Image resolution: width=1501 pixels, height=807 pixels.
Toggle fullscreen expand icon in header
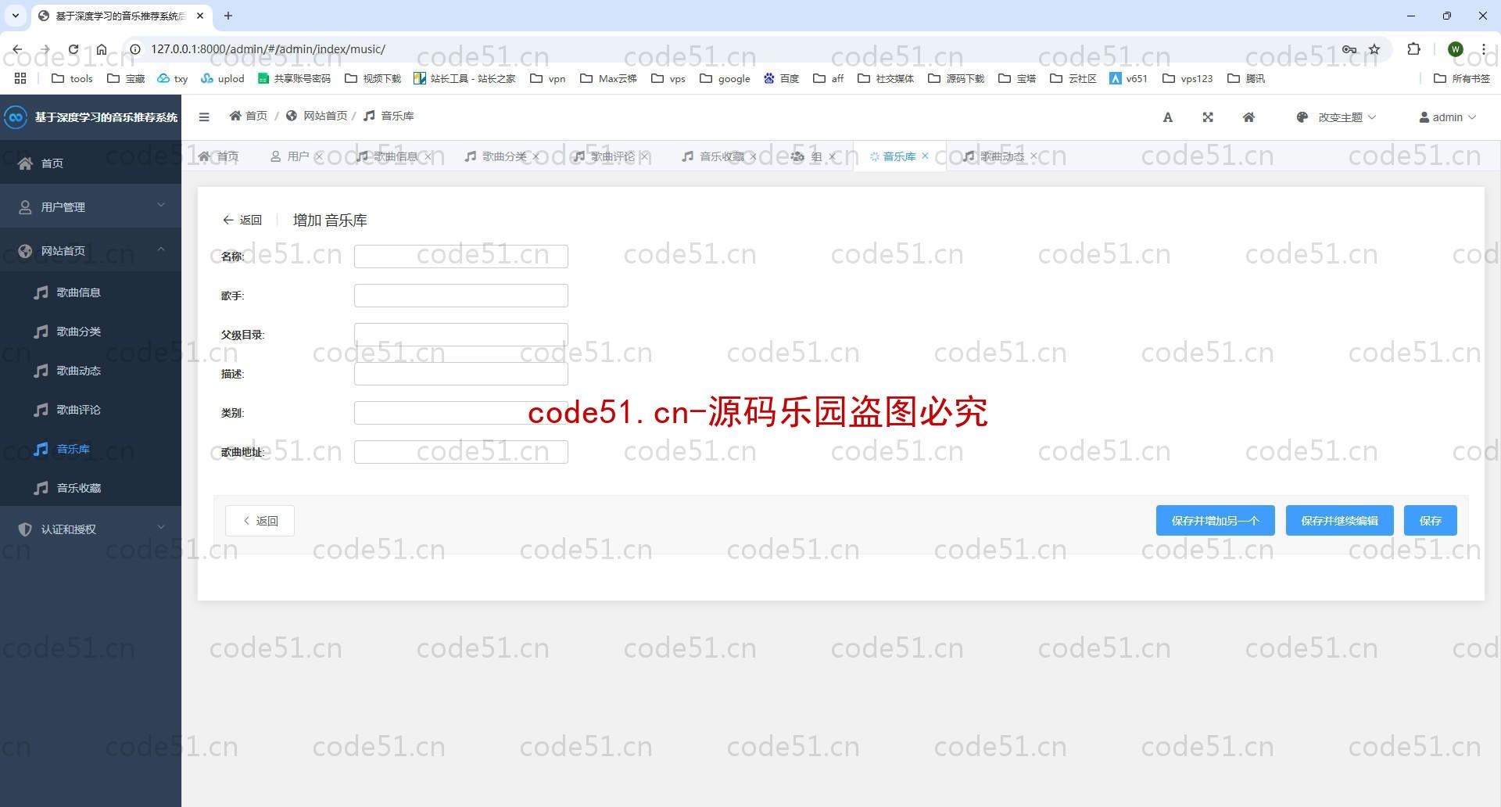click(x=1208, y=117)
